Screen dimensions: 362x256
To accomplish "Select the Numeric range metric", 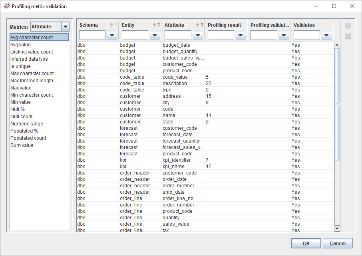I will [39, 123].
